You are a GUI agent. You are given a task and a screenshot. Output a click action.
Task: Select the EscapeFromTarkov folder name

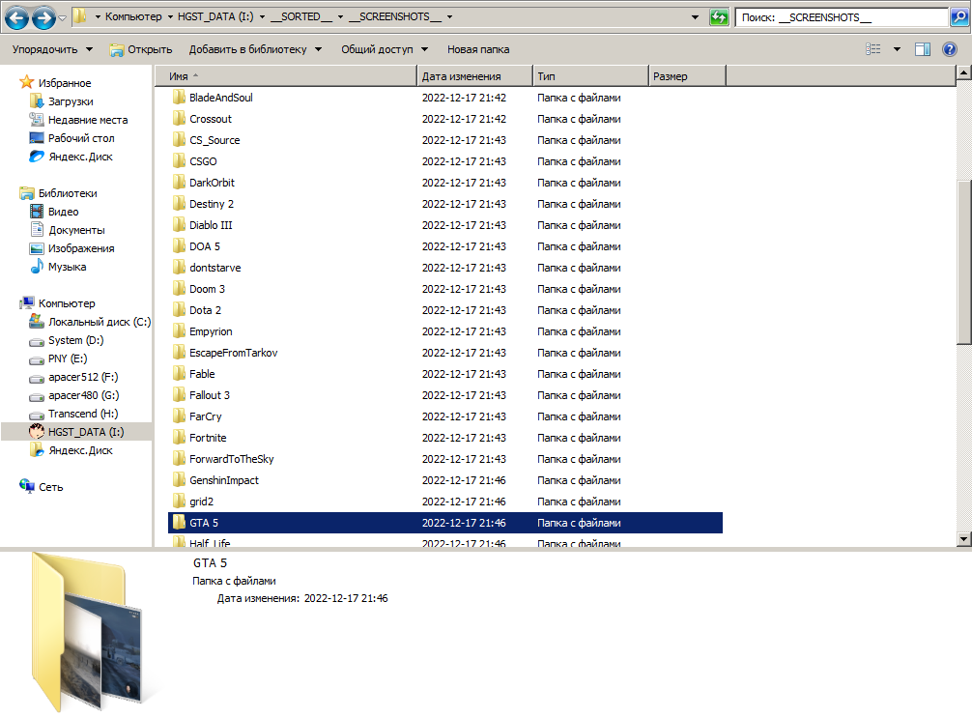[x=234, y=353]
